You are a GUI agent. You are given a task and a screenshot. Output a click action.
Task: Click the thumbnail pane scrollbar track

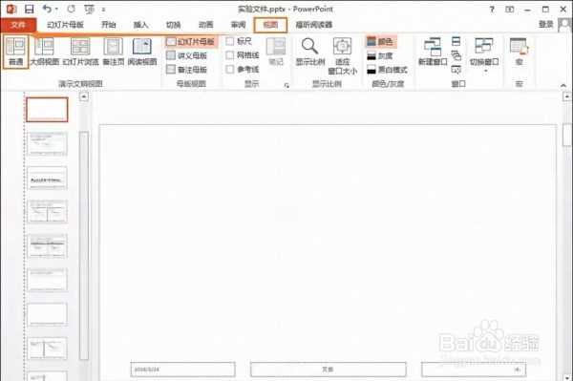click(84, 245)
